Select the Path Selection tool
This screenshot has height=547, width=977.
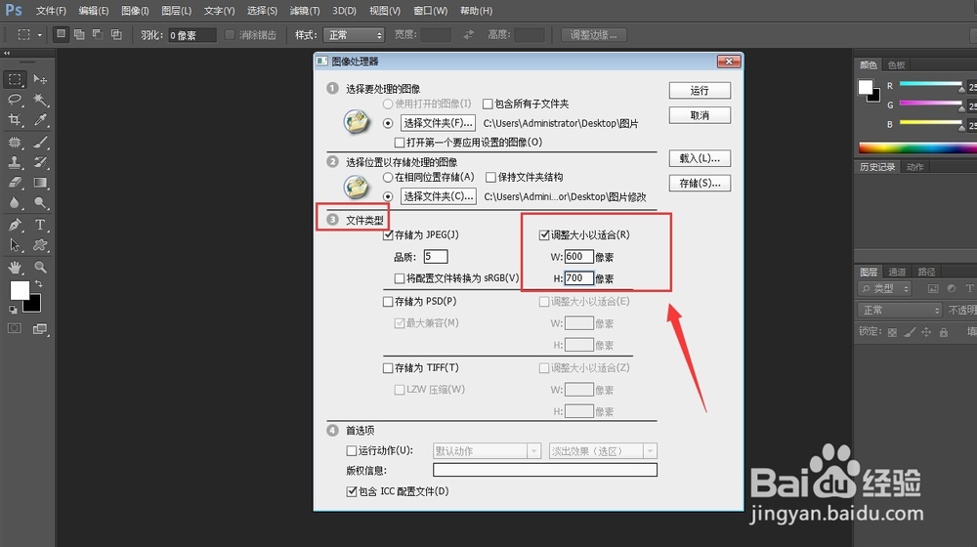pos(15,245)
